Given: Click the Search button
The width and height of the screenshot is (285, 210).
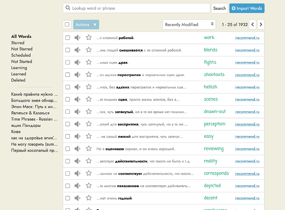Looking at the screenshot, I should (219, 8).
